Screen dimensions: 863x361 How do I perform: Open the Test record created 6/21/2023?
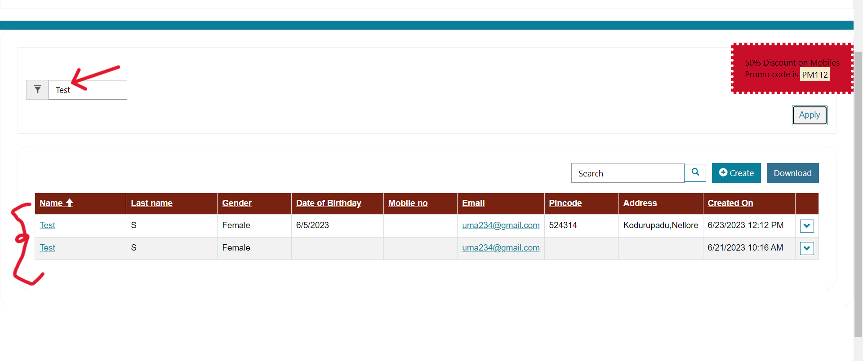[47, 248]
